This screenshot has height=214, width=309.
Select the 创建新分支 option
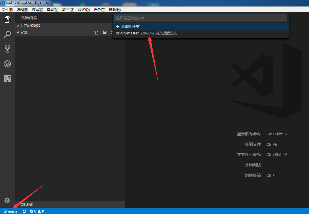tap(201, 26)
